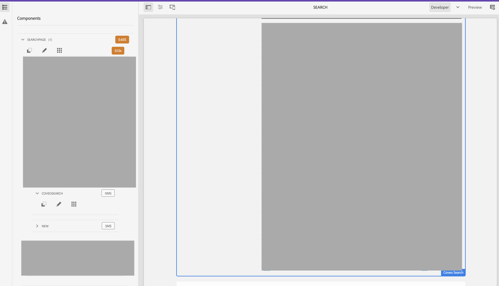Click the 0.65S timing badge

122,40
